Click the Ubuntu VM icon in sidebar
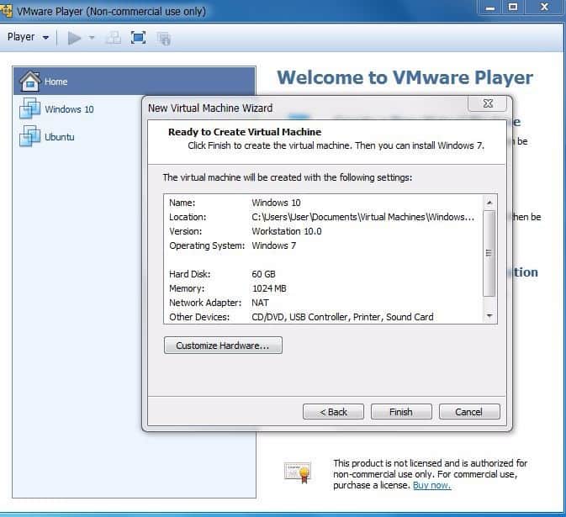The height and width of the screenshot is (517, 566). tap(29, 136)
